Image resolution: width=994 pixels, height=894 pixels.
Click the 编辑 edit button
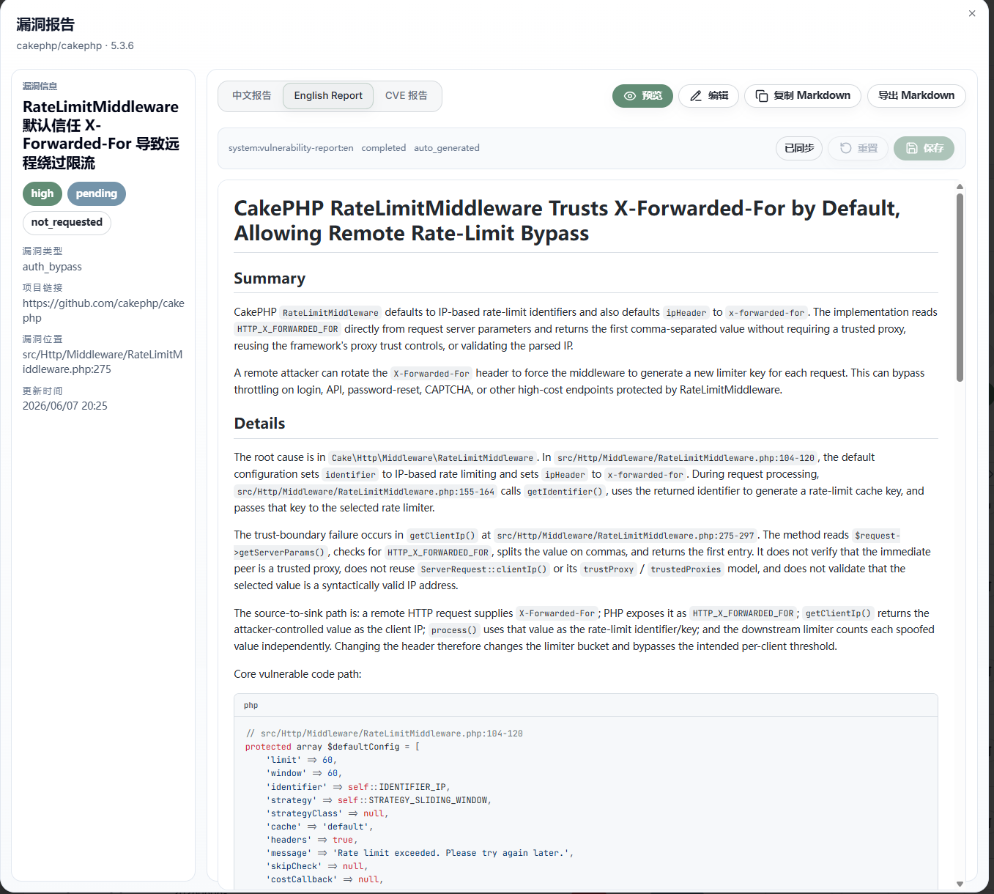coord(708,96)
